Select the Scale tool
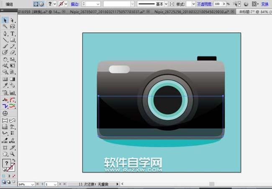Screen dimensions: 272x189 (12, 59)
